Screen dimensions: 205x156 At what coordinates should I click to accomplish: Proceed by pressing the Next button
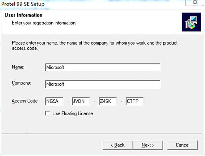tap(148, 145)
